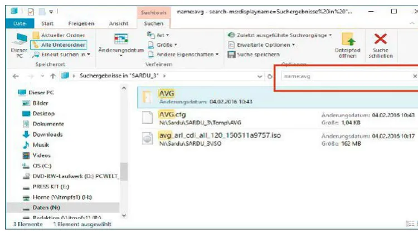Select OS (C:) drive
Screen dimensions: 418x234
point(37,166)
